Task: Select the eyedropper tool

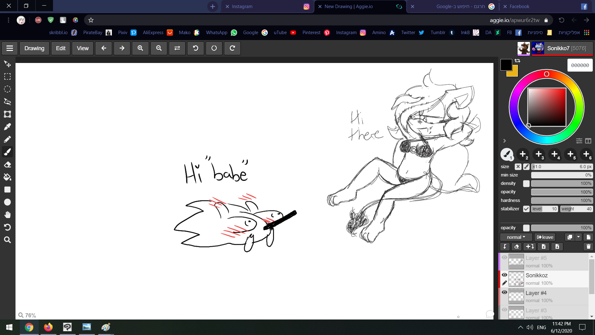Action: click(x=7, y=127)
